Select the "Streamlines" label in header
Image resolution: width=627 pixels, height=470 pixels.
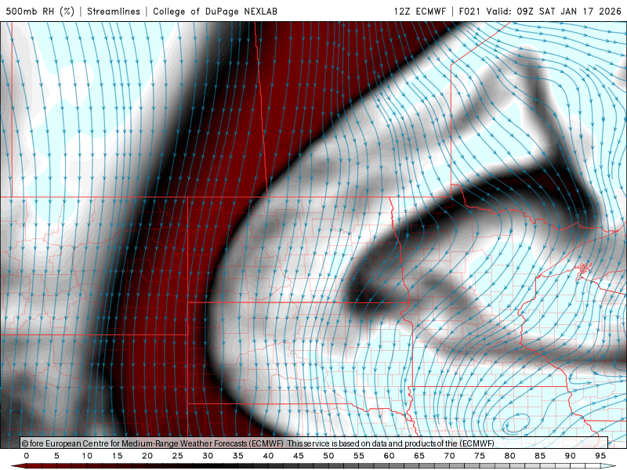pyautogui.click(x=114, y=11)
